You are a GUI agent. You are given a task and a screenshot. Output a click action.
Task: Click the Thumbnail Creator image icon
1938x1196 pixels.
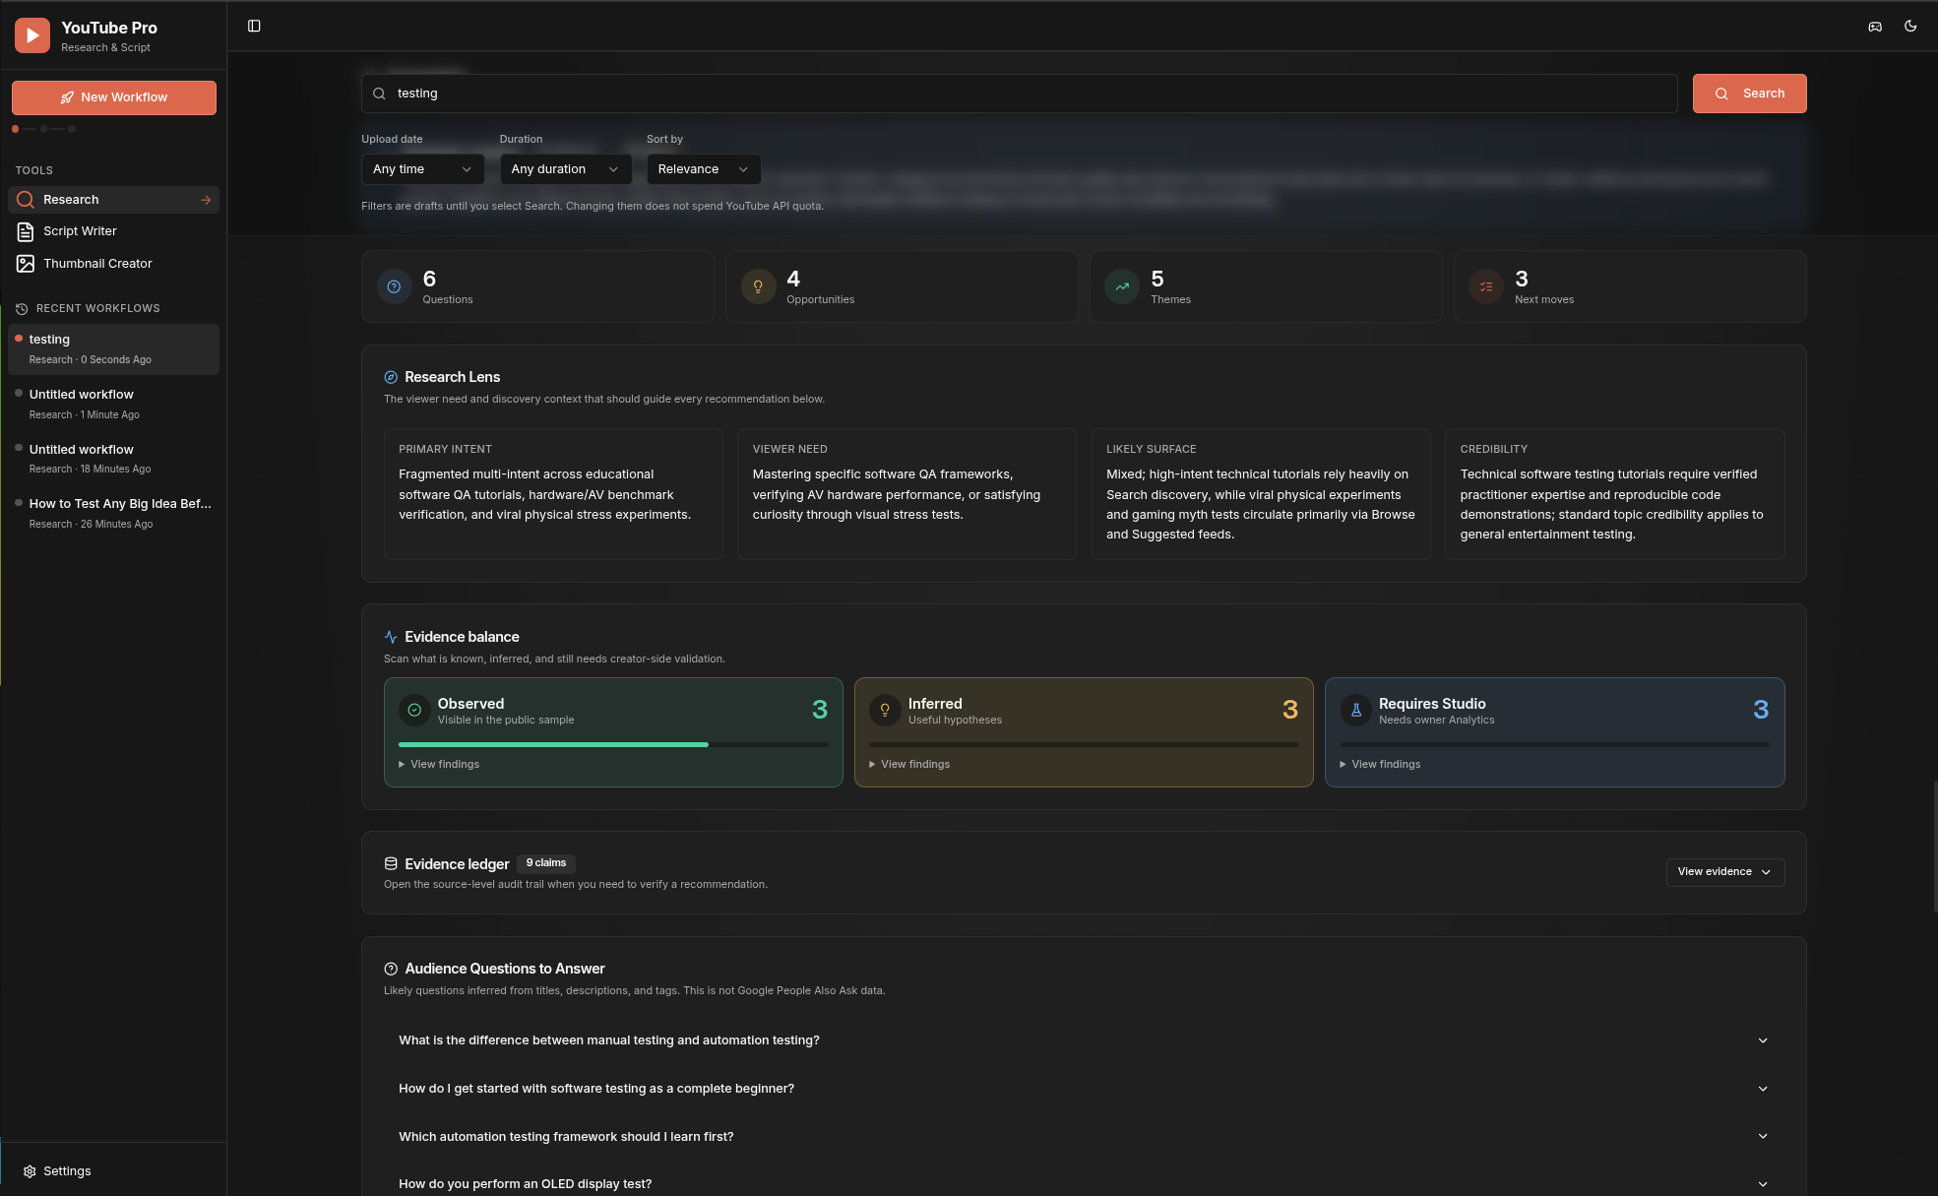[x=26, y=264]
